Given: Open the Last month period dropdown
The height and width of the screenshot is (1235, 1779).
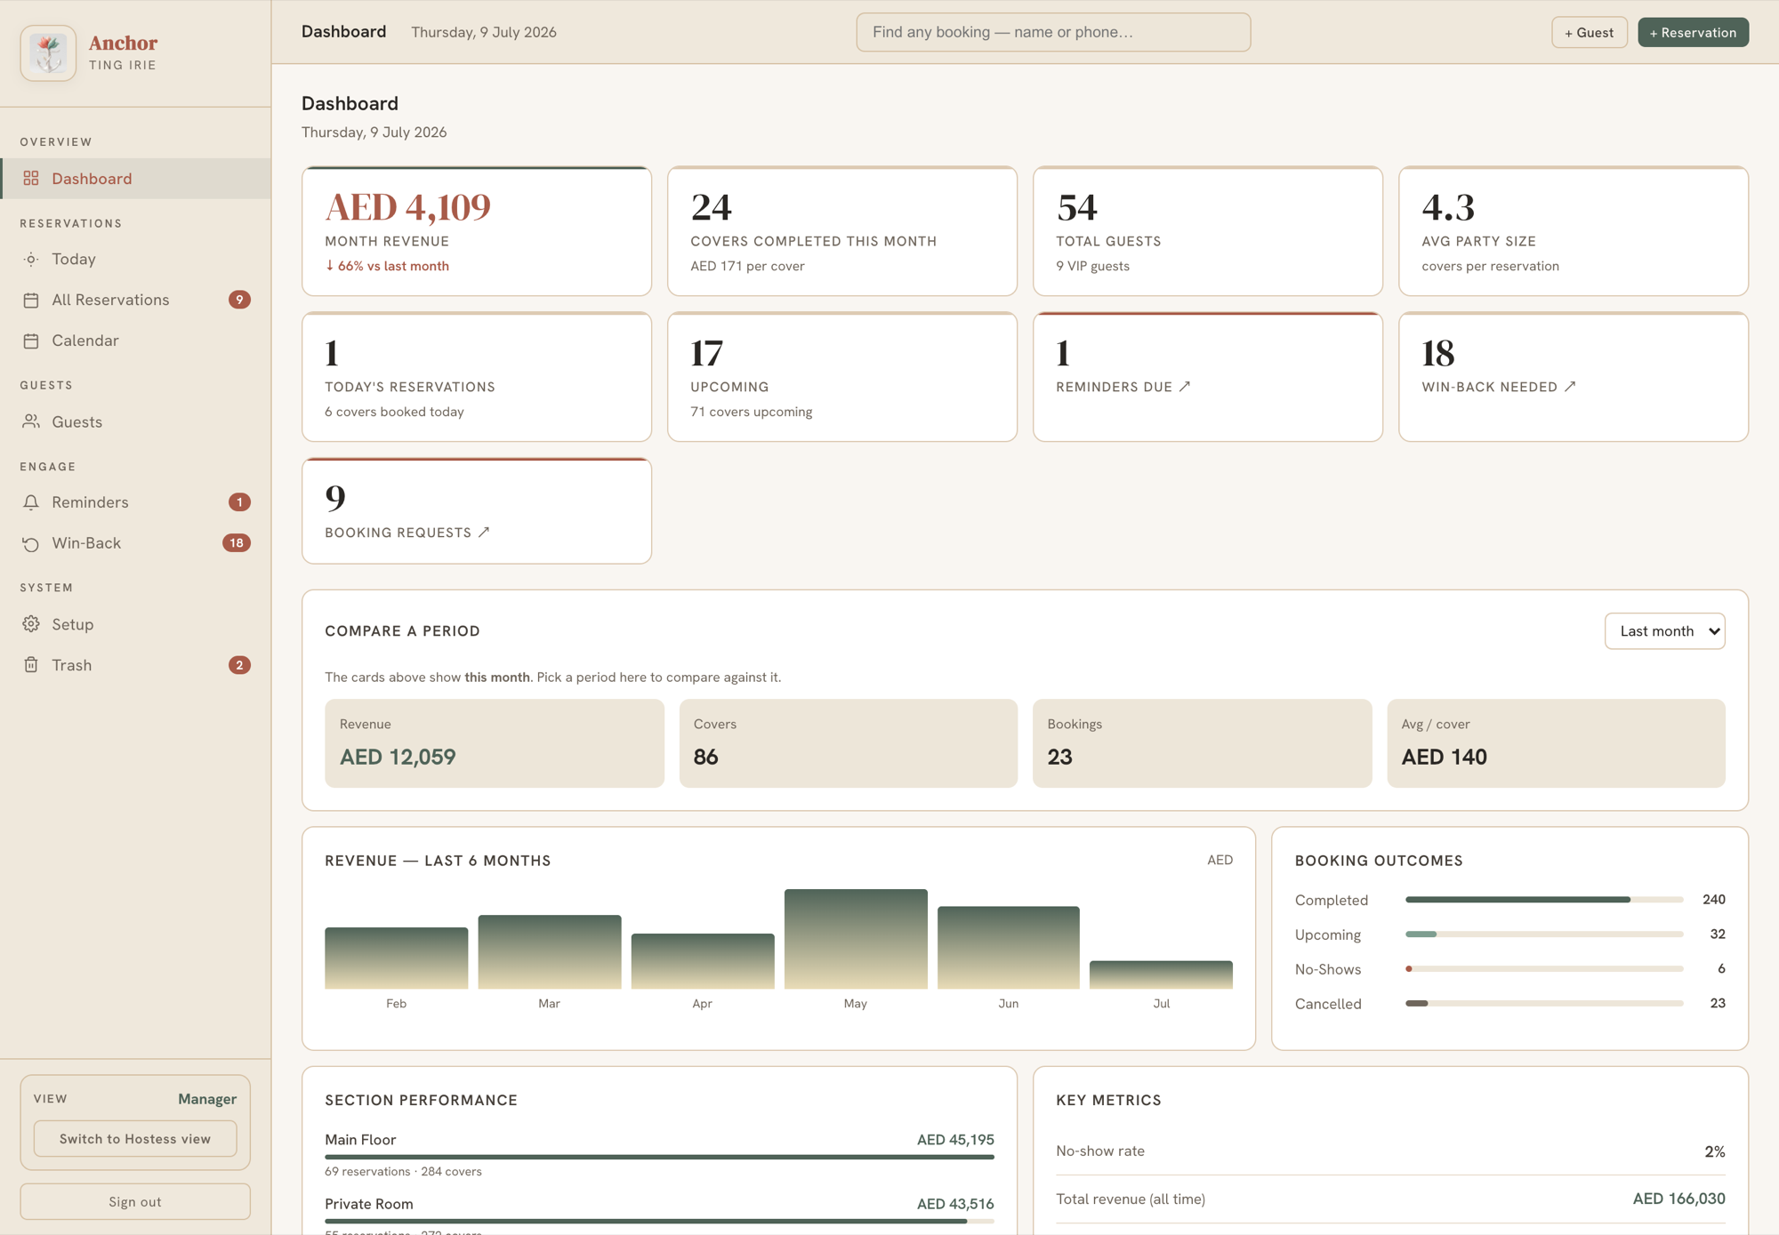Looking at the screenshot, I should (1664, 631).
